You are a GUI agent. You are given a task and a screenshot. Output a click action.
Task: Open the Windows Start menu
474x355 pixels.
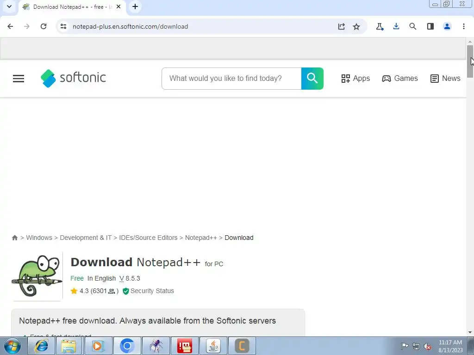12,346
